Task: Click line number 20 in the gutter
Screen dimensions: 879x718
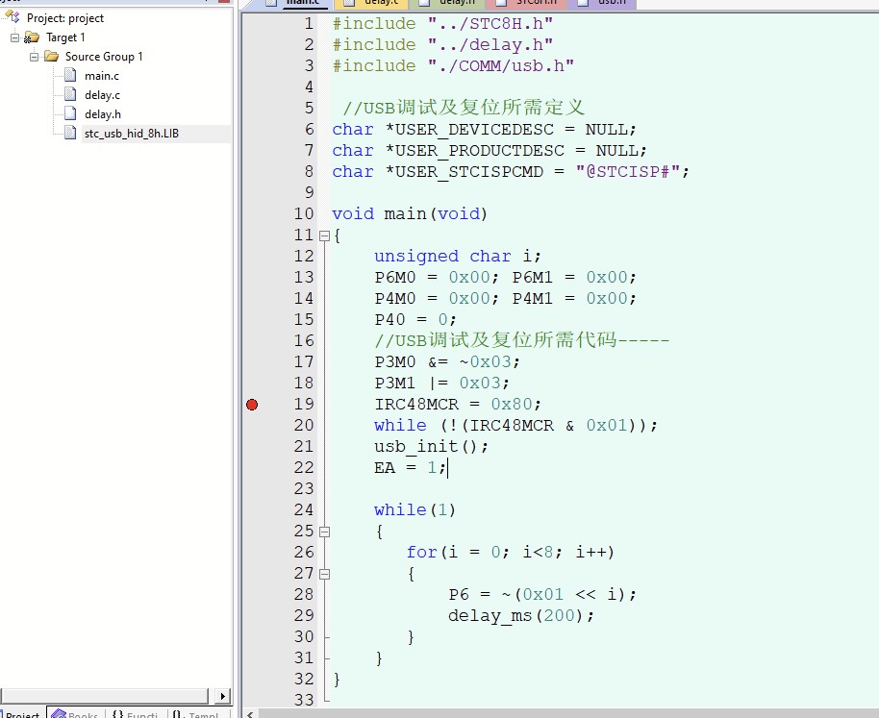Action: coord(304,425)
